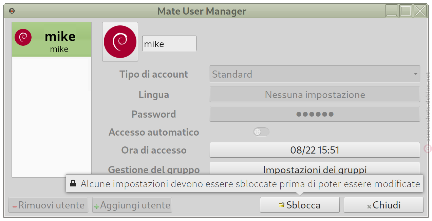Click the Standard combo box arrow

415,74
